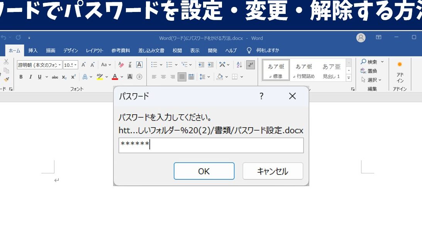Click the Replace (置換) icon

(369, 71)
